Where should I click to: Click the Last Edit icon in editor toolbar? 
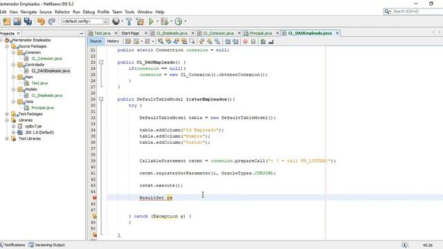click(x=128, y=41)
